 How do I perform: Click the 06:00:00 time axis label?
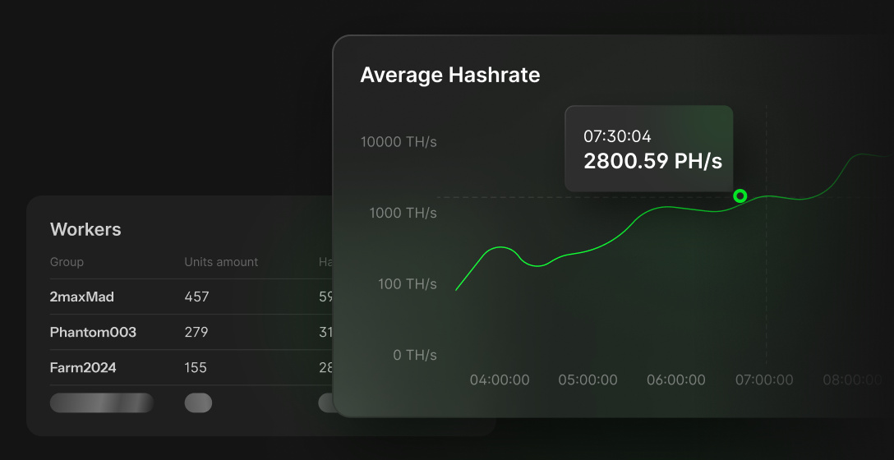tap(675, 380)
